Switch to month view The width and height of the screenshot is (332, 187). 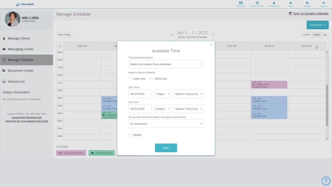pos(306,35)
